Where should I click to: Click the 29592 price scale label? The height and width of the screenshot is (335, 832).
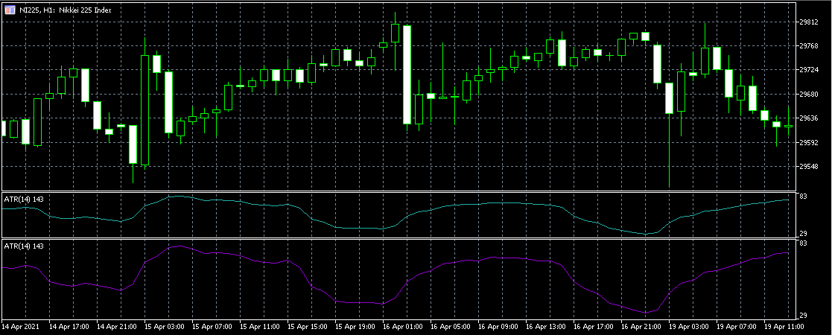[810, 143]
